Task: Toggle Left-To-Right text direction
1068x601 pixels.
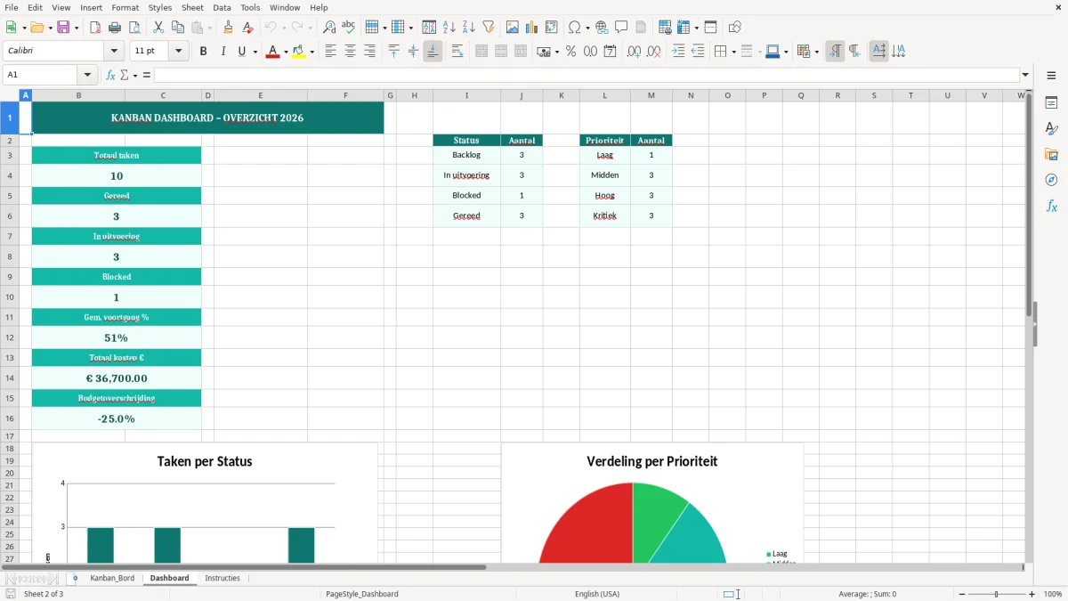Action: point(835,52)
